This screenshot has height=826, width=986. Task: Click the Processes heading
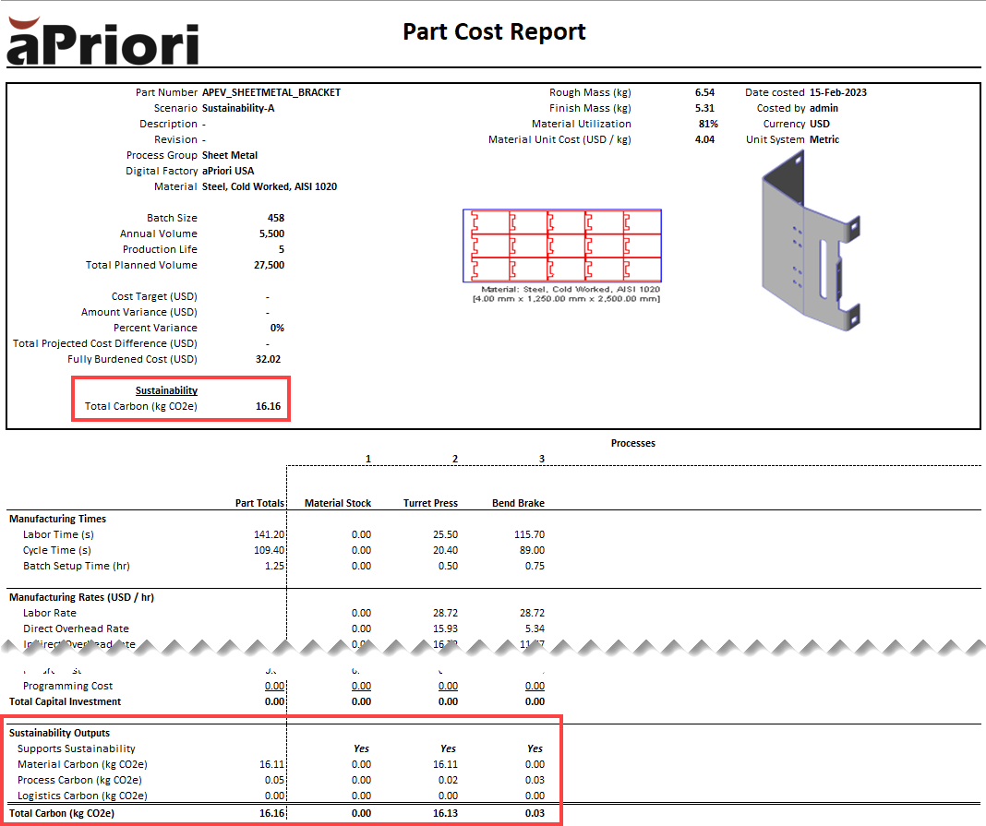632,443
